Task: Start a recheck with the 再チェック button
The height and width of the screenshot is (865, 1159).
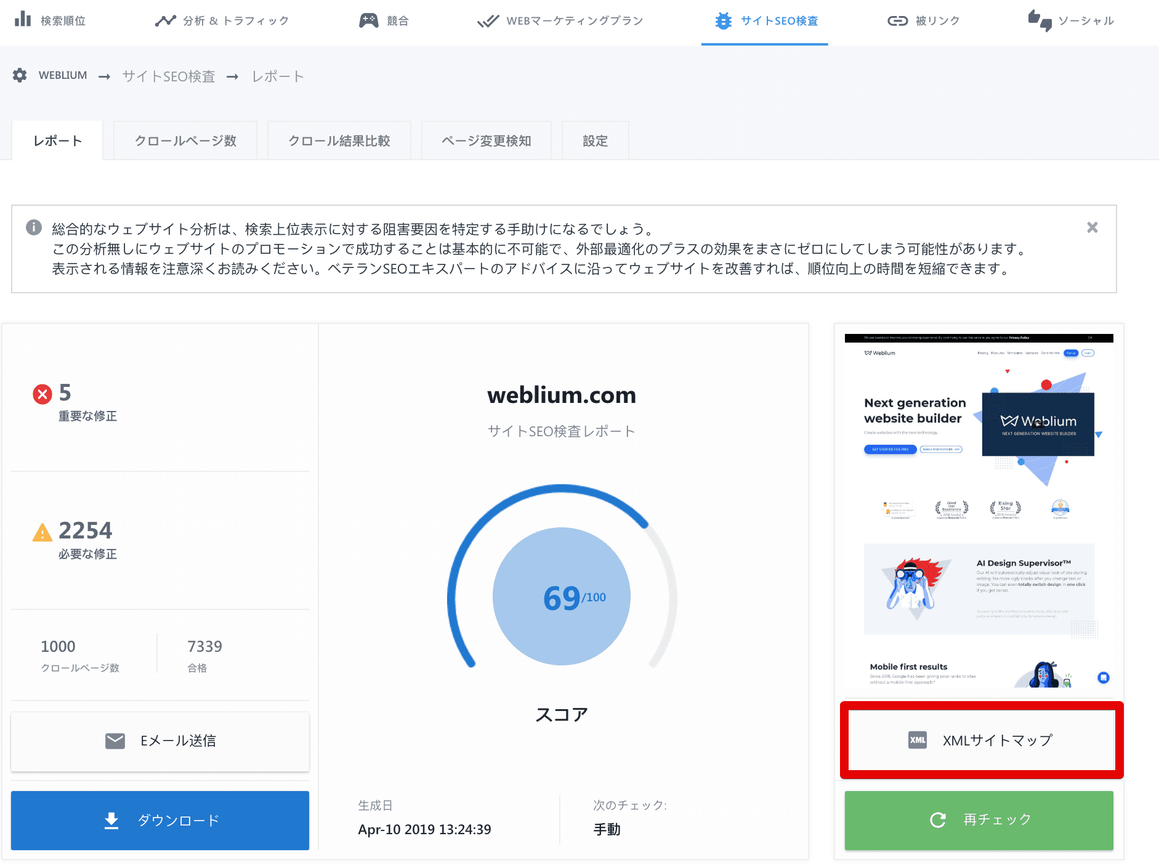Action: 979,820
